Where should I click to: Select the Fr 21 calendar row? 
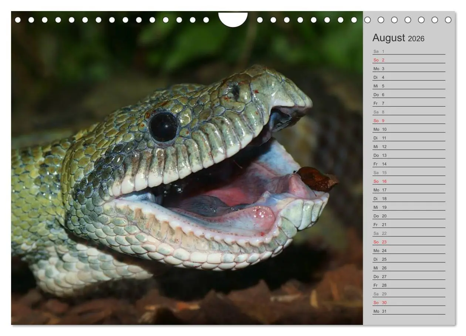(x=409, y=225)
